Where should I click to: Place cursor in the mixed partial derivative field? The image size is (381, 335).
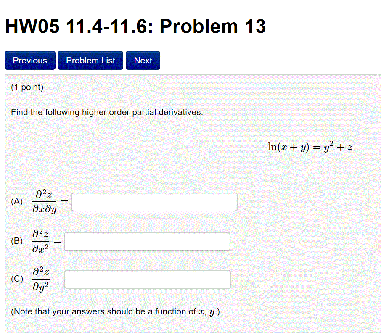point(154,201)
